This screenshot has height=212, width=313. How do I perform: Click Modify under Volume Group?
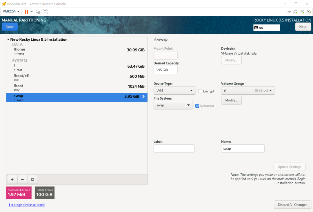pos(231,100)
